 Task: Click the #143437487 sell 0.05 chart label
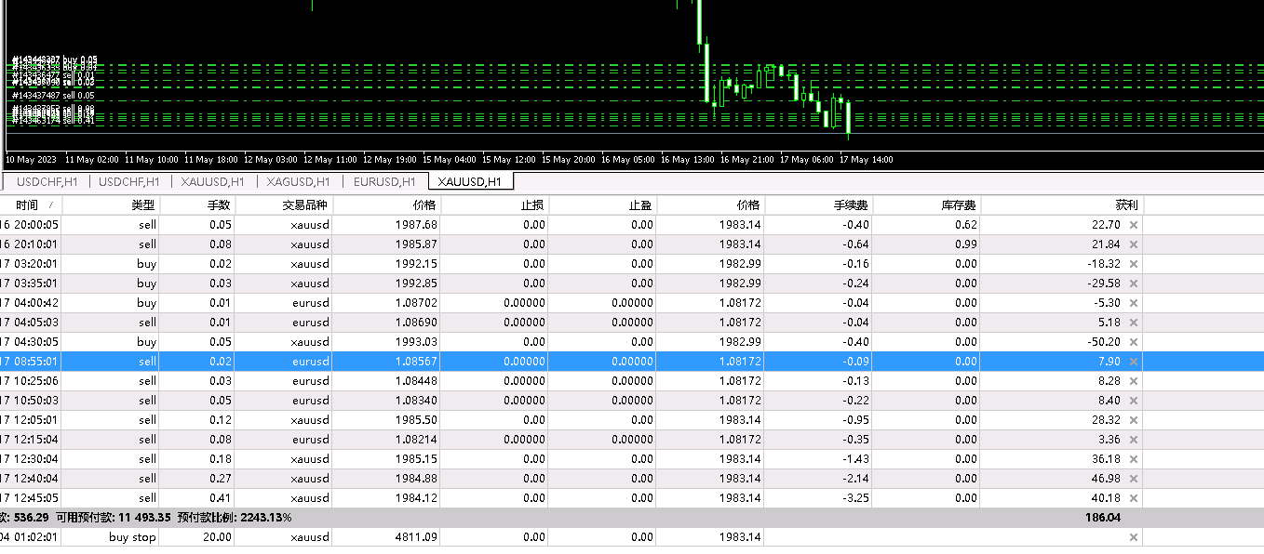(x=53, y=95)
